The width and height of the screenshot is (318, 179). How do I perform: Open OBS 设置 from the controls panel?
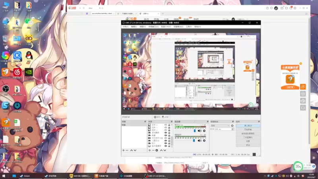click(x=248, y=141)
